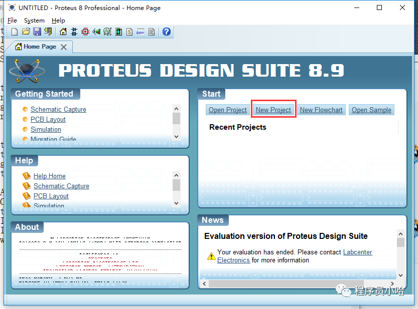Open the Schematic Capture link in Getting Started
This screenshot has width=418, height=309.
click(58, 110)
